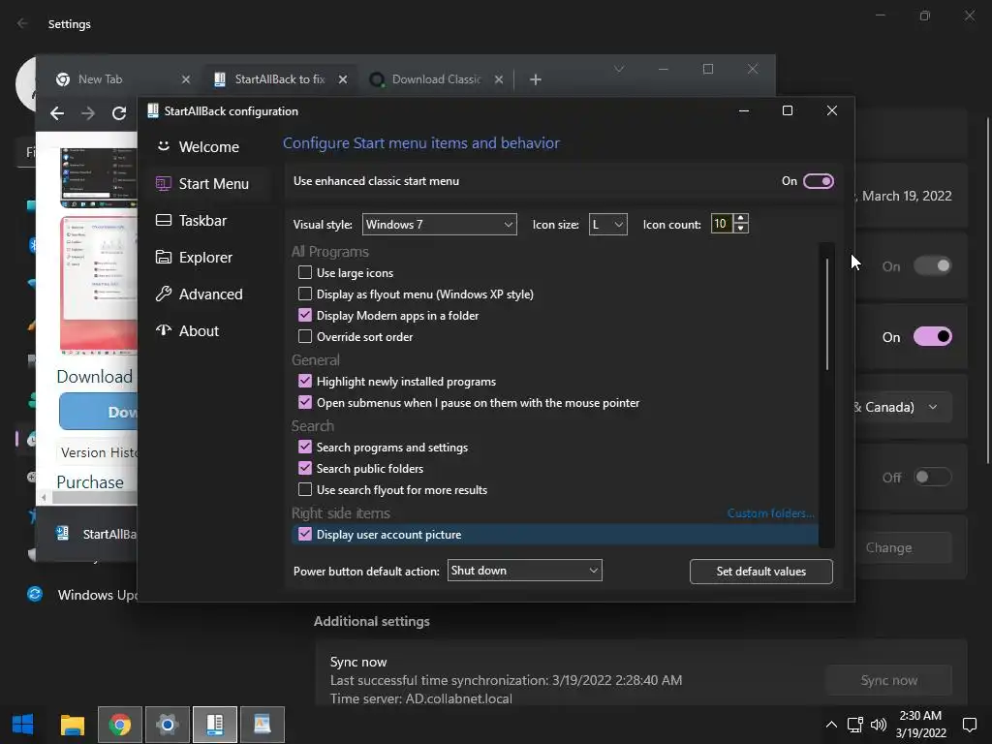Uncheck Display user account picture

305,534
